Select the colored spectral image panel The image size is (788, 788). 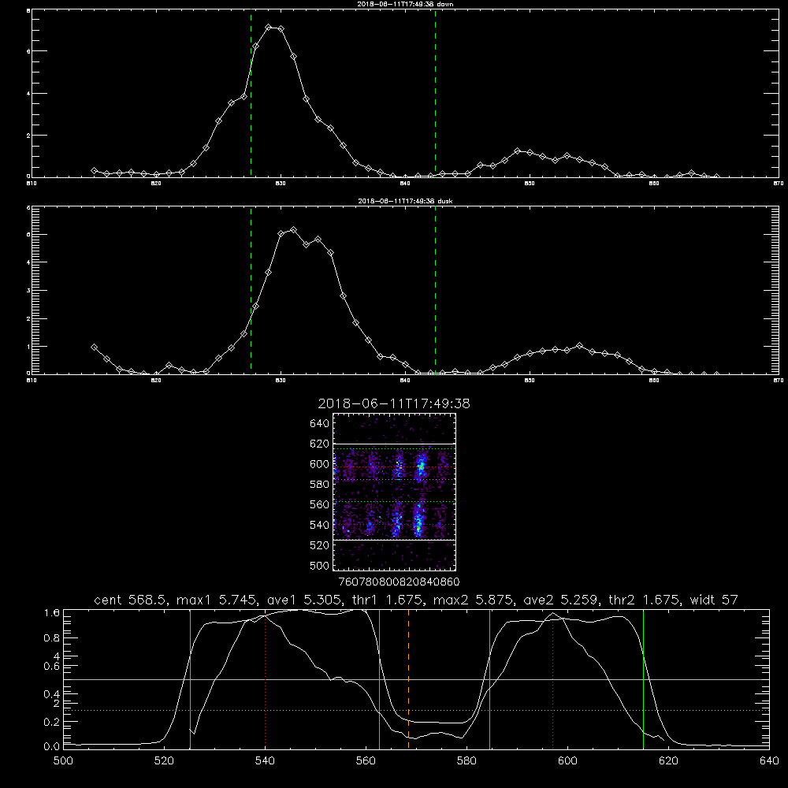[395, 492]
